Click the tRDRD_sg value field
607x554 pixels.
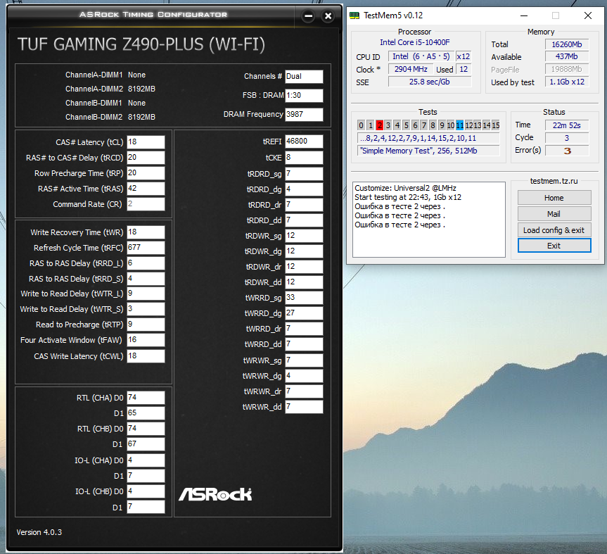(x=304, y=174)
